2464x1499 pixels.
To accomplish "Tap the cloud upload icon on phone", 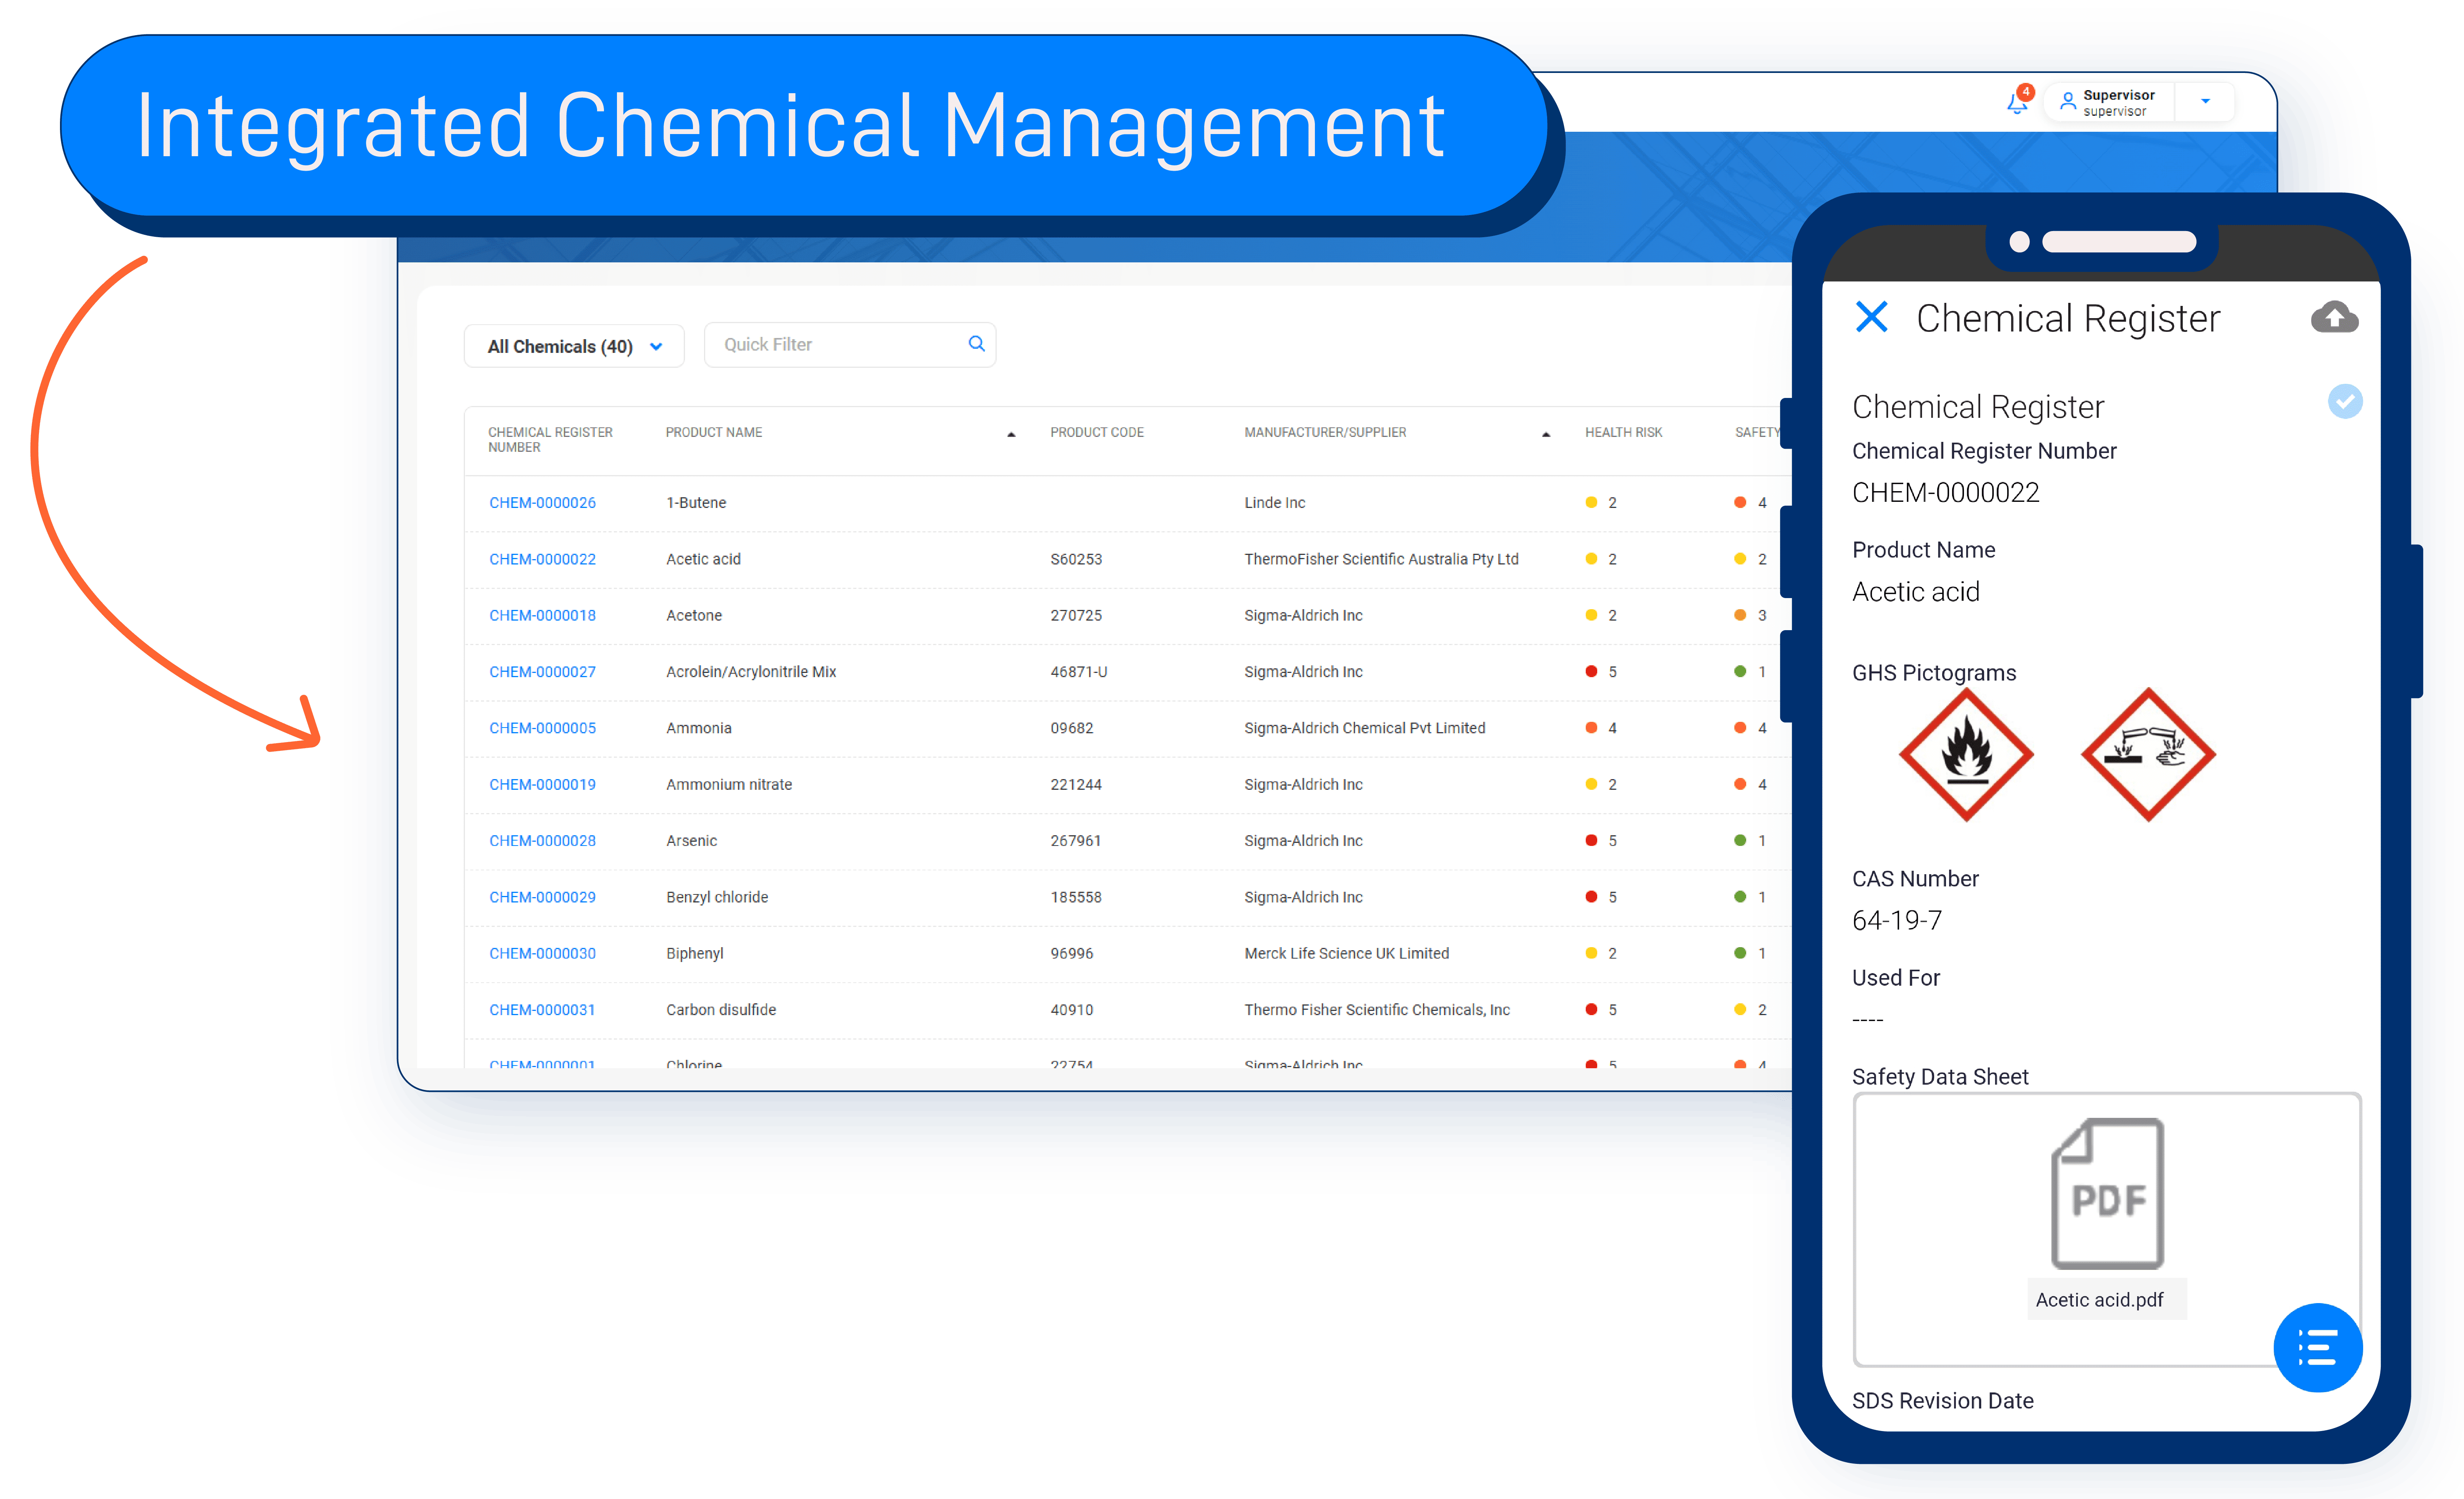I will pyautogui.click(x=2334, y=317).
